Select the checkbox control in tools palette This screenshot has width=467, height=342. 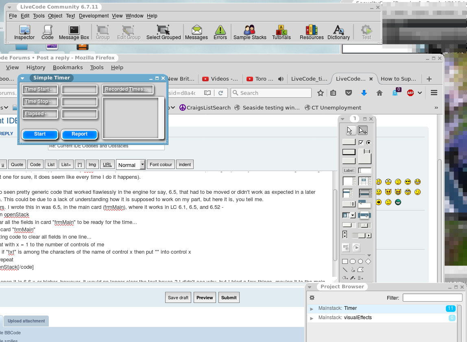[x=361, y=142]
